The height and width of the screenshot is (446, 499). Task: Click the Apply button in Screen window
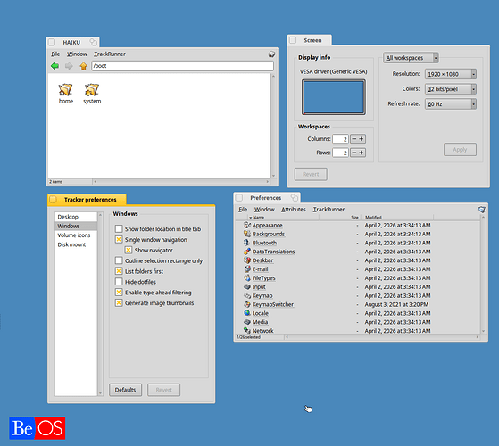pyautogui.click(x=460, y=149)
